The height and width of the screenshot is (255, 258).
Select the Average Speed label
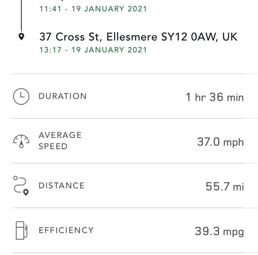pyautogui.click(x=60, y=141)
